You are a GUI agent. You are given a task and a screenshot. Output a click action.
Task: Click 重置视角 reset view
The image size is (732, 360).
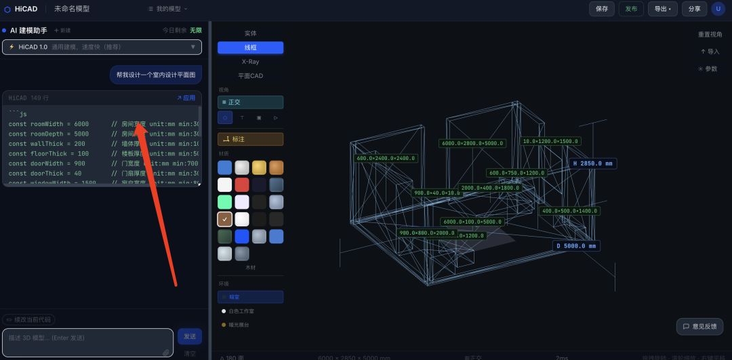(x=710, y=35)
